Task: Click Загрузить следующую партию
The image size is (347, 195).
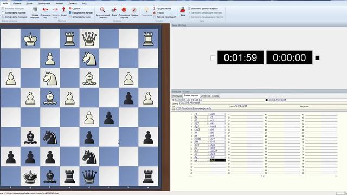Action: click(205, 12)
